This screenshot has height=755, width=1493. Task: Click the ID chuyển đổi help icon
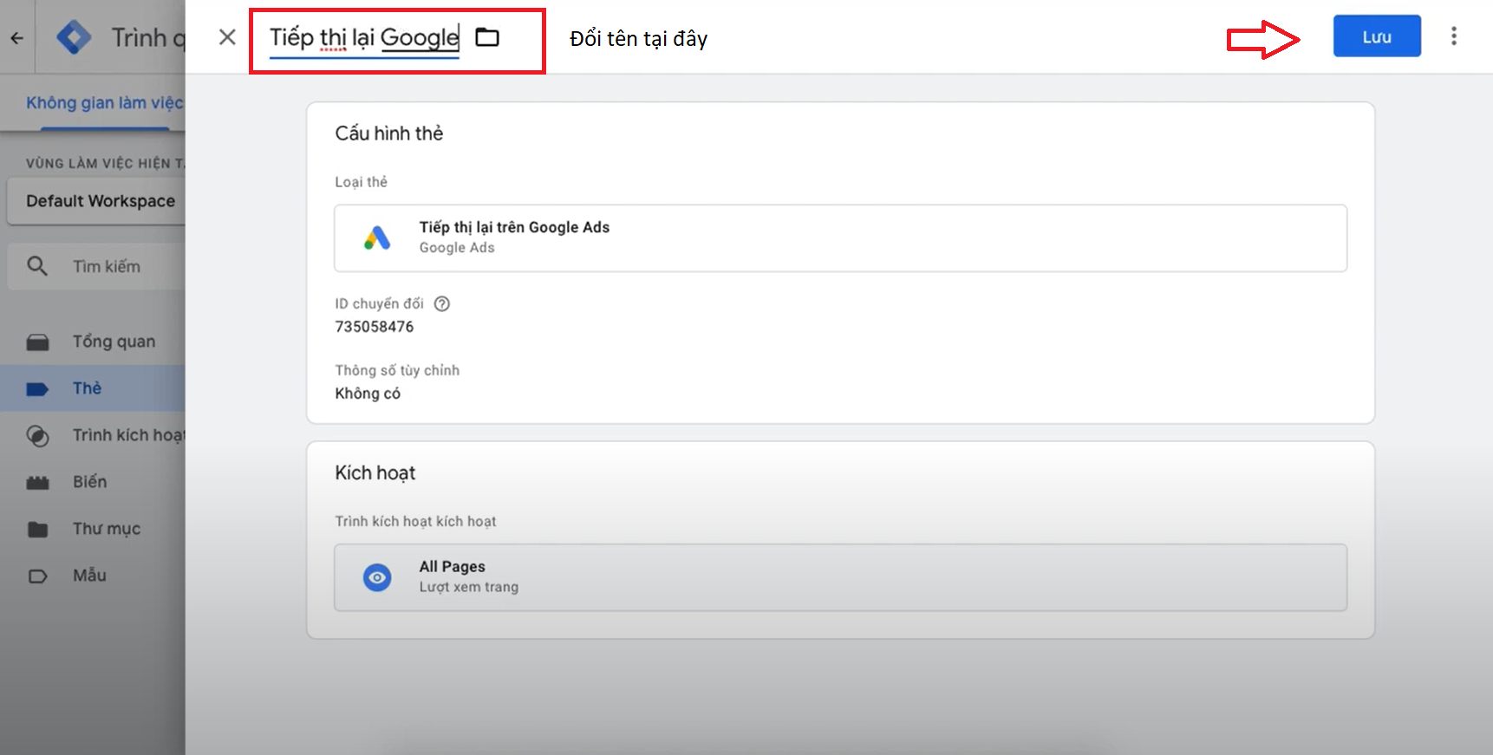click(x=442, y=303)
